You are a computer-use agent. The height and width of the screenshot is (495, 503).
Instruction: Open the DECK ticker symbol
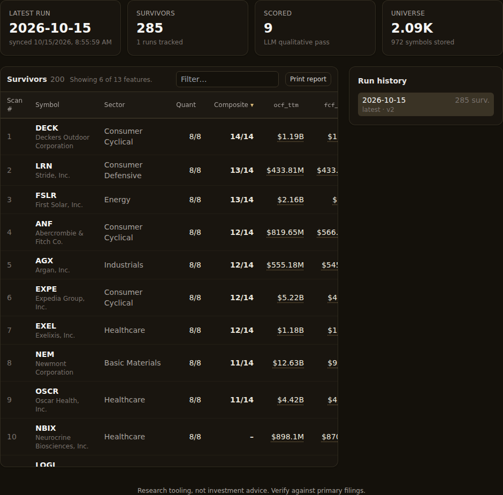(x=47, y=128)
